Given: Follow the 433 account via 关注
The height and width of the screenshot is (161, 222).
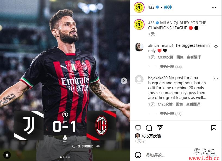Looking at the screenshot, I should 168,7.
